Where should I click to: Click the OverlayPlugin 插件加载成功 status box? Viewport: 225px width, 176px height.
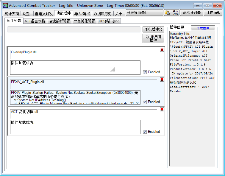75,68
